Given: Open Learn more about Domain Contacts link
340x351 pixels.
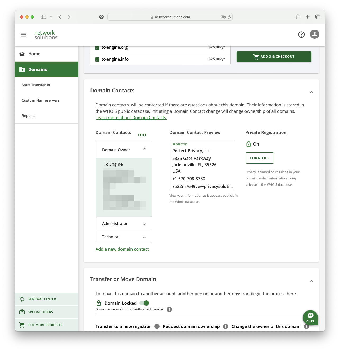Looking at the screenshot, I should pos(131,118).
